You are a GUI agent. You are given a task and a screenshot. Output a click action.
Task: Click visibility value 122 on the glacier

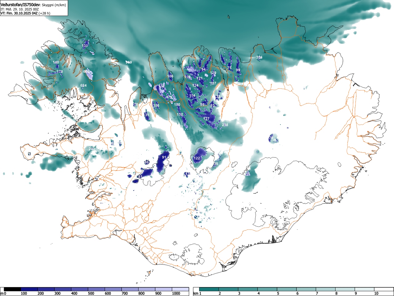197,158
